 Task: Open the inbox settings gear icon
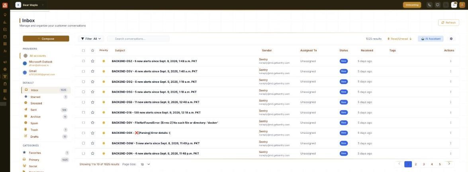point(451,39)
